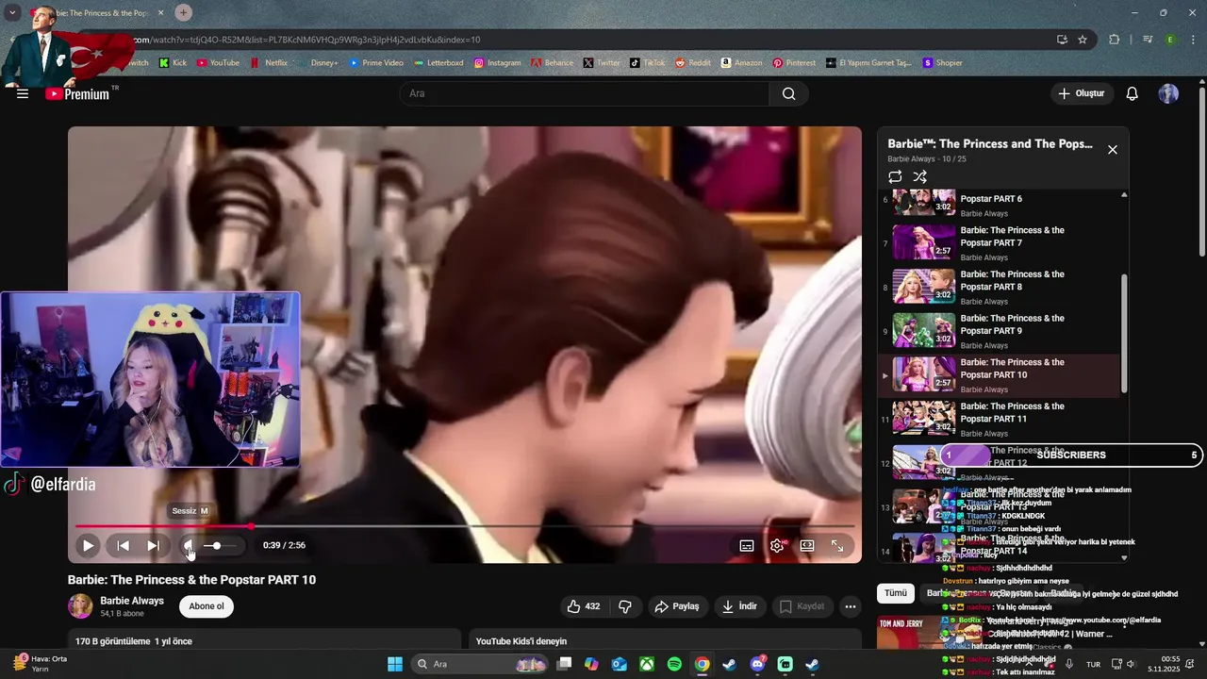
Task: Open Popstar PART 9 from the playlist
Action: (x=1000, y=332)
